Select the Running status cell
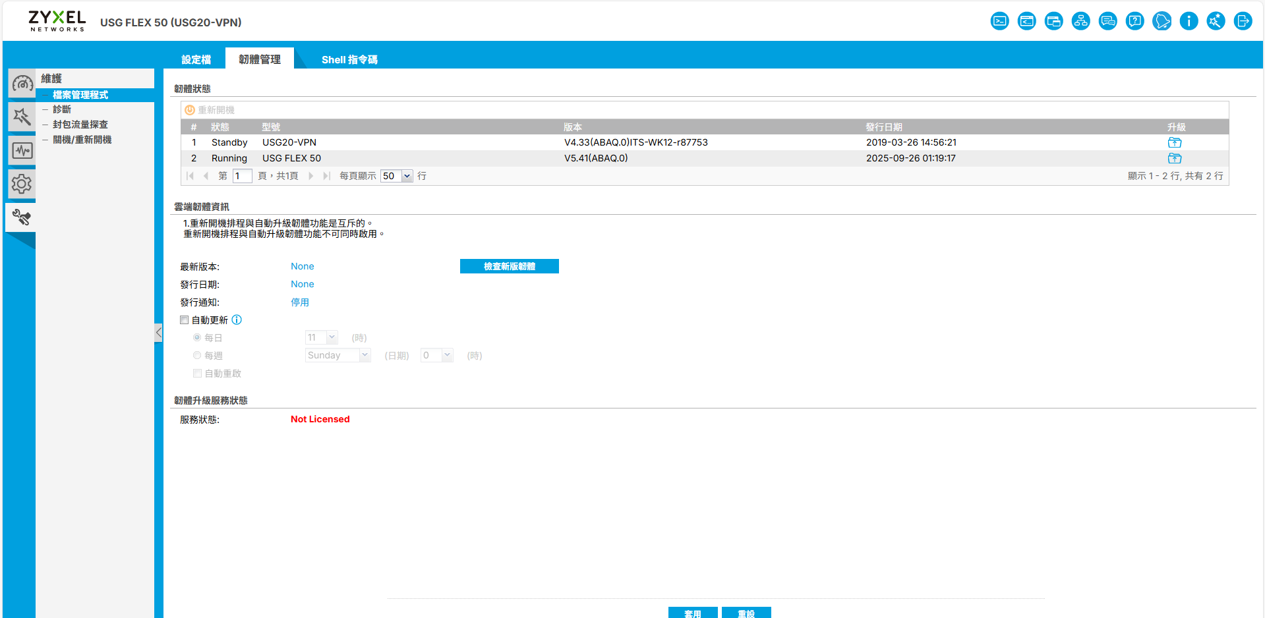Viewport: 1265px width, 618px height. point(229,158)
